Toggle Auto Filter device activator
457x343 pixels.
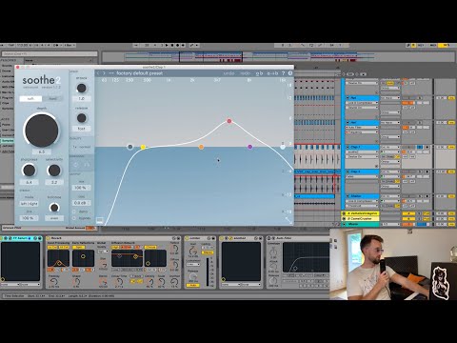(269, 238)
